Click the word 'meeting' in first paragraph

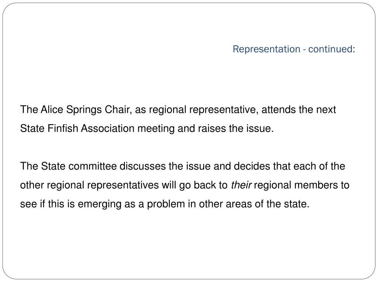[156, 128]
